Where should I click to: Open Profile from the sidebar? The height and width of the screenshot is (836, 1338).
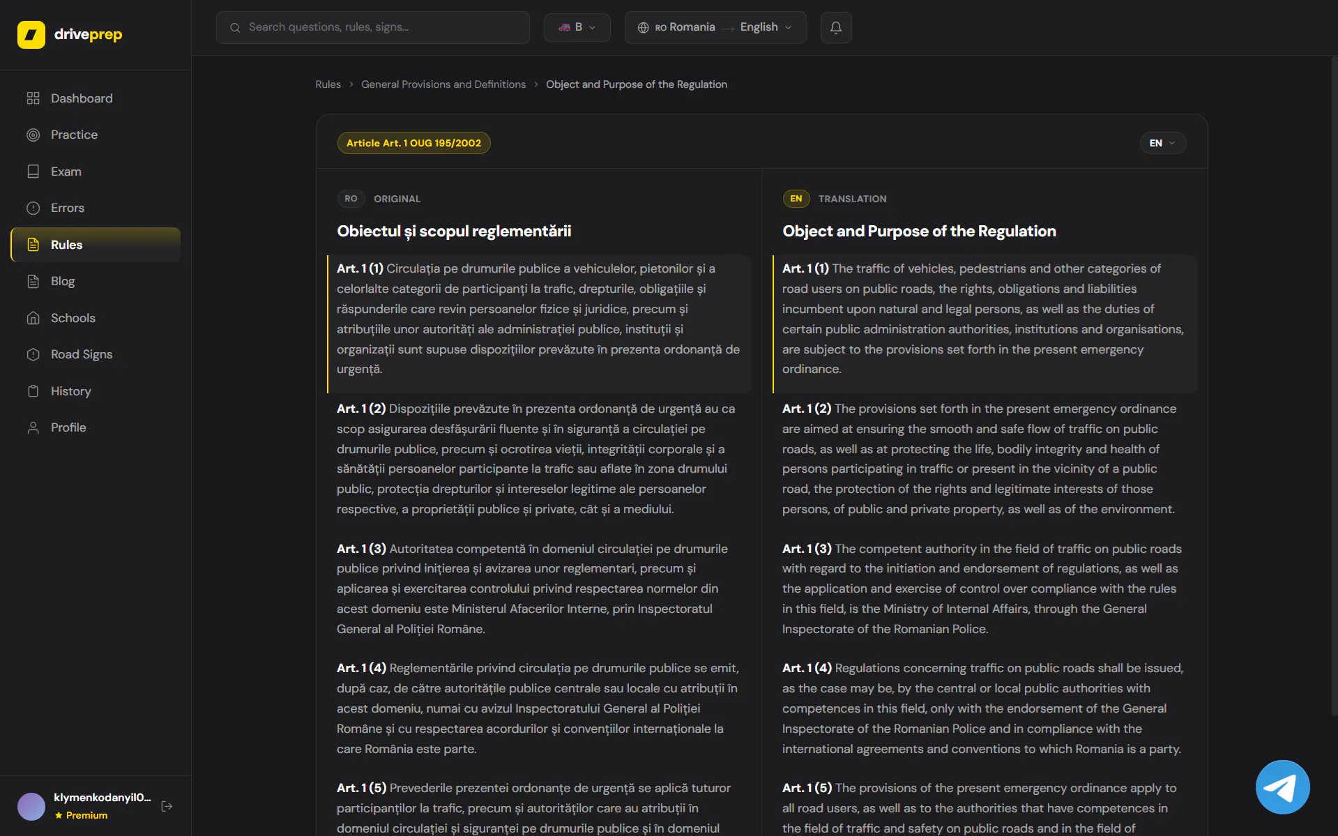96,427
